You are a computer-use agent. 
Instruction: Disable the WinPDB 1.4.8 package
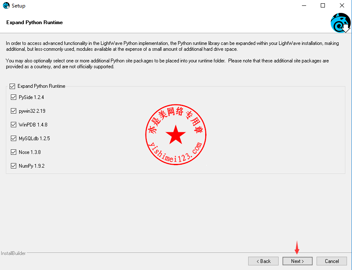(13, 125)
